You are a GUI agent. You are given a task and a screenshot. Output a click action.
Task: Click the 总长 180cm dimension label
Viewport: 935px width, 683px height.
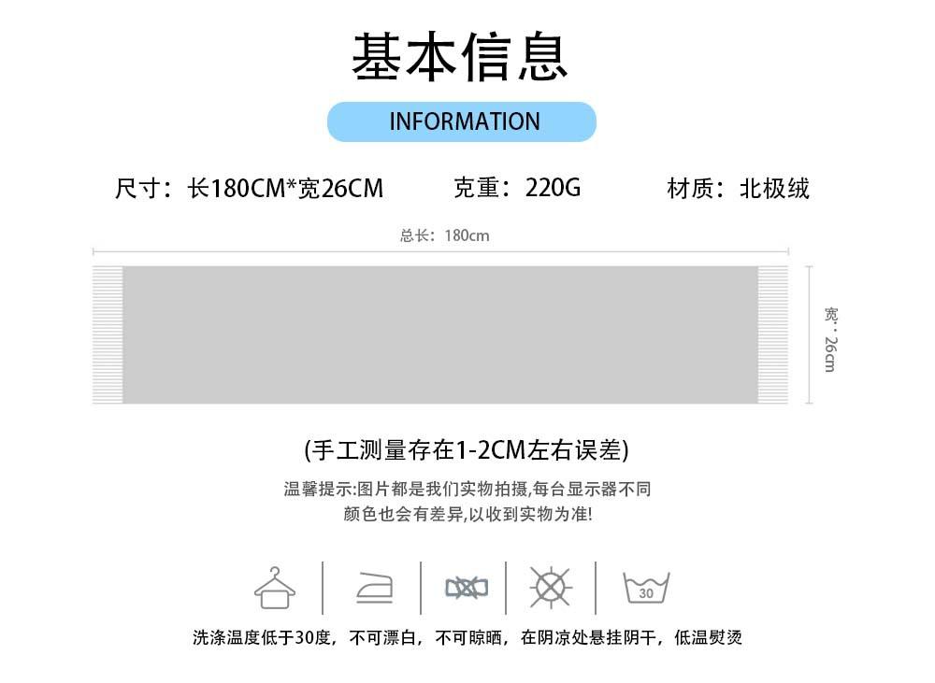point(445,235)
